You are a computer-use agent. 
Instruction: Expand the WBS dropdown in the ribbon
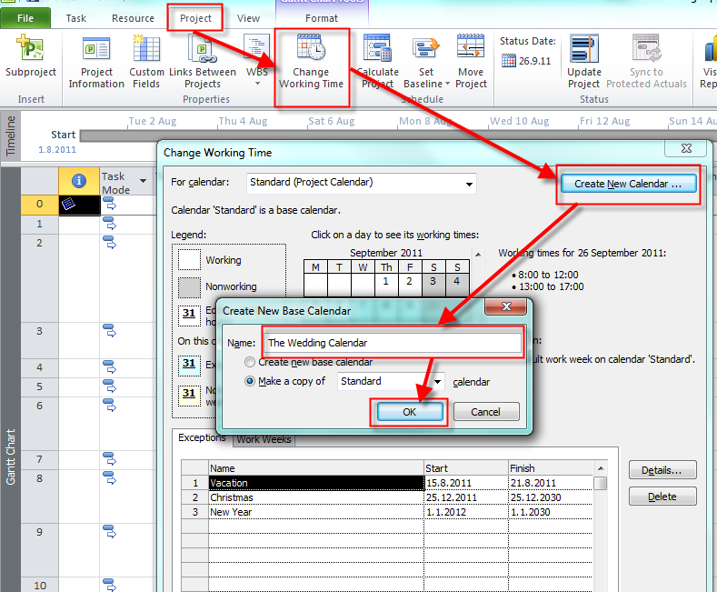pos(257,83)
